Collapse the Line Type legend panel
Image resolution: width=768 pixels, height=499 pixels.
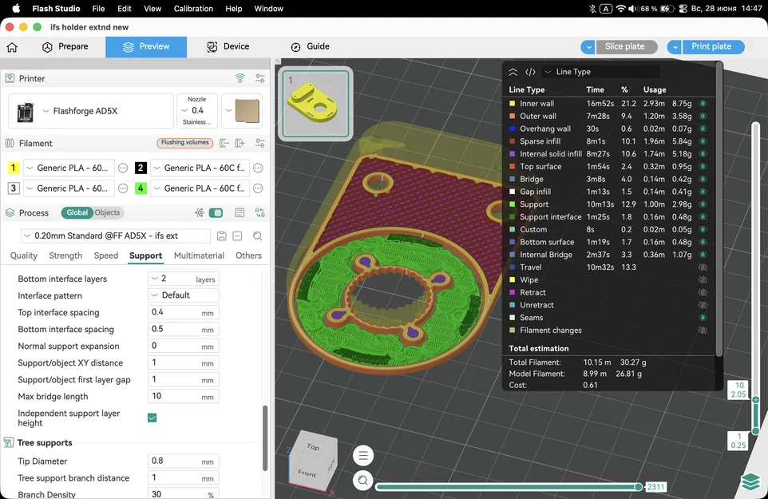[x=513, y=72]
